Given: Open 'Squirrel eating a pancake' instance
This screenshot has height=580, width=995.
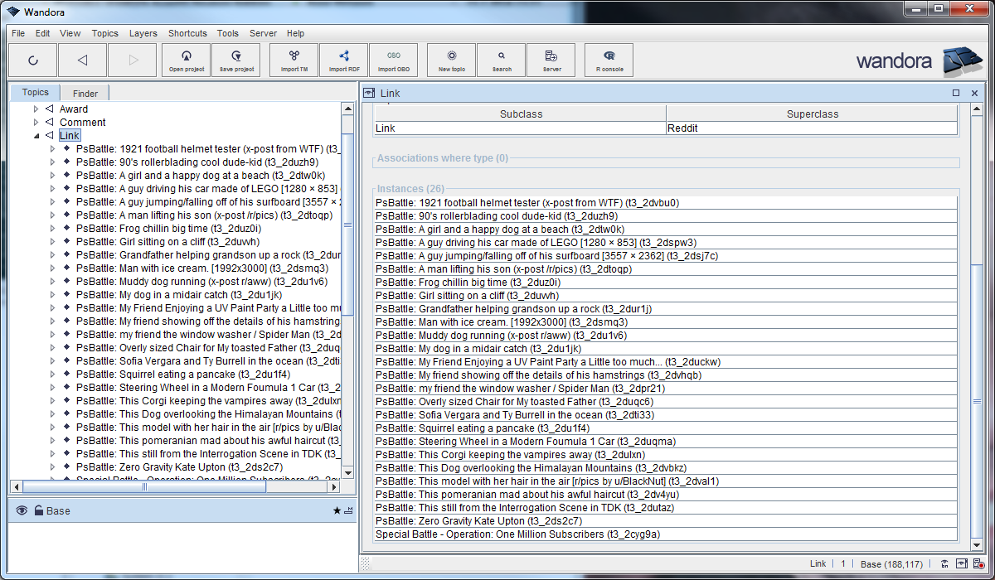Looking at the screenshot, I should coord(482,428).
